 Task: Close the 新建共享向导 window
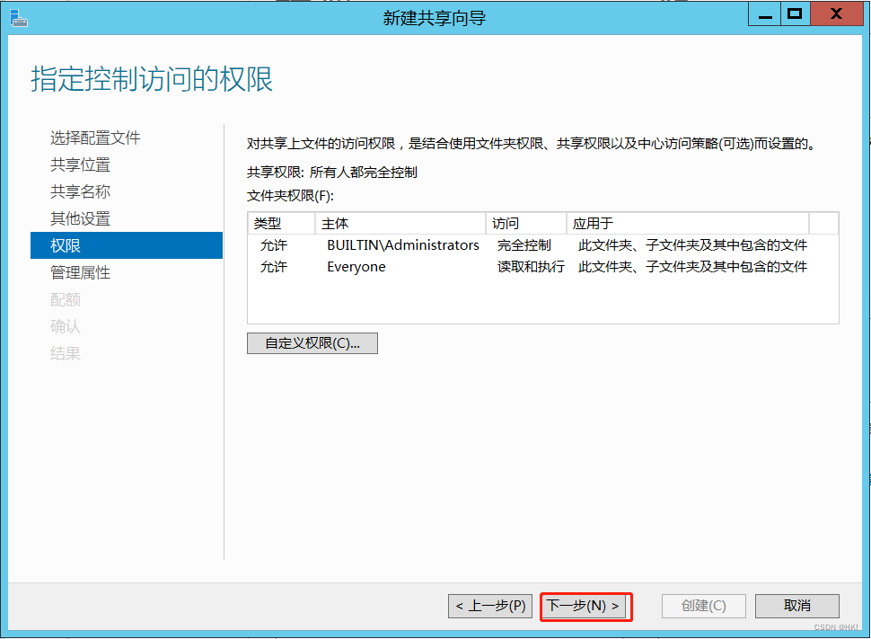pos(836,13)
